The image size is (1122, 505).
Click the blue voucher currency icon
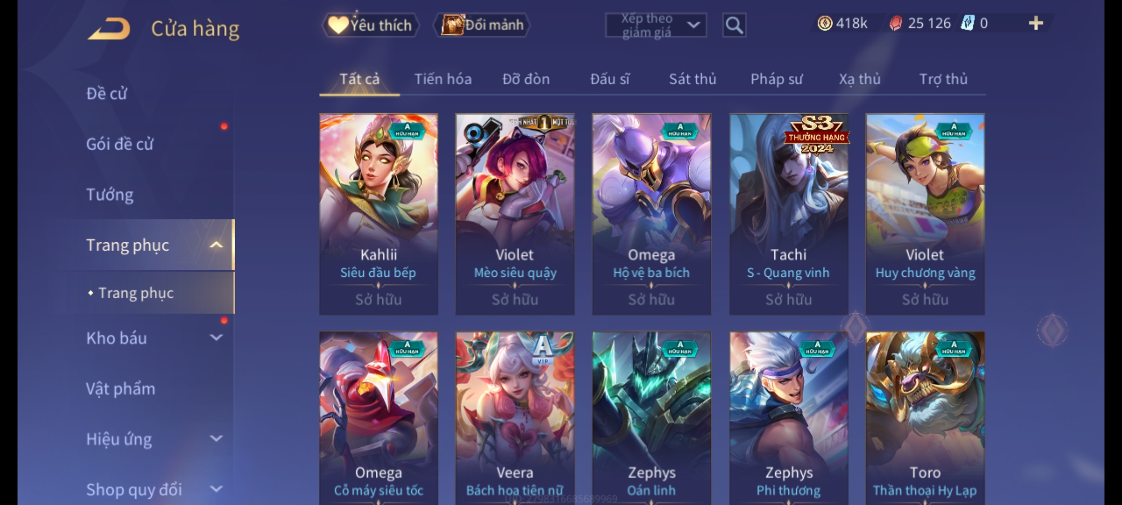coord(967,23)
